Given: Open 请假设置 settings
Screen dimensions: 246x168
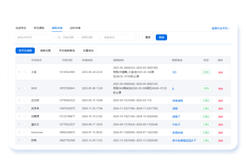Looking at the screenshot, I should 45,51.
